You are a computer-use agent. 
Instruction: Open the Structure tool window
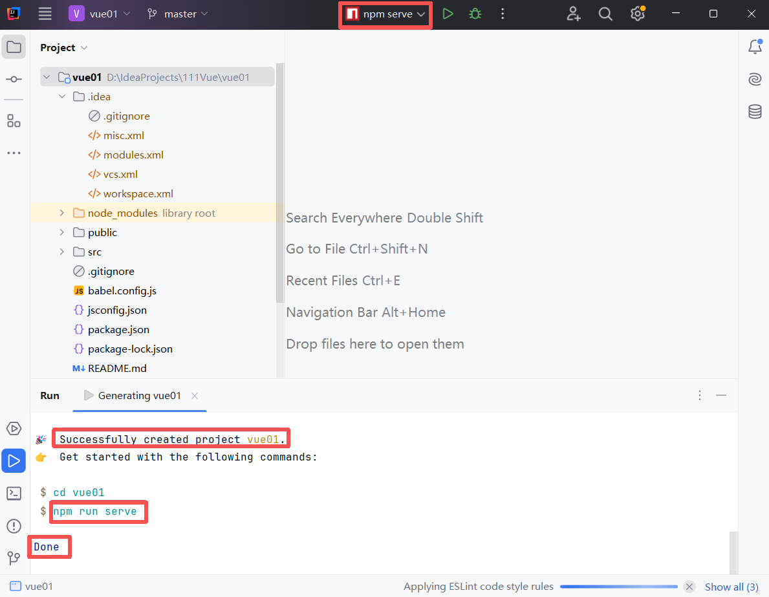[x=14, y=121]
